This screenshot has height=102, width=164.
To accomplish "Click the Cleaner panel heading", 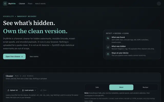I will (9, 76).
